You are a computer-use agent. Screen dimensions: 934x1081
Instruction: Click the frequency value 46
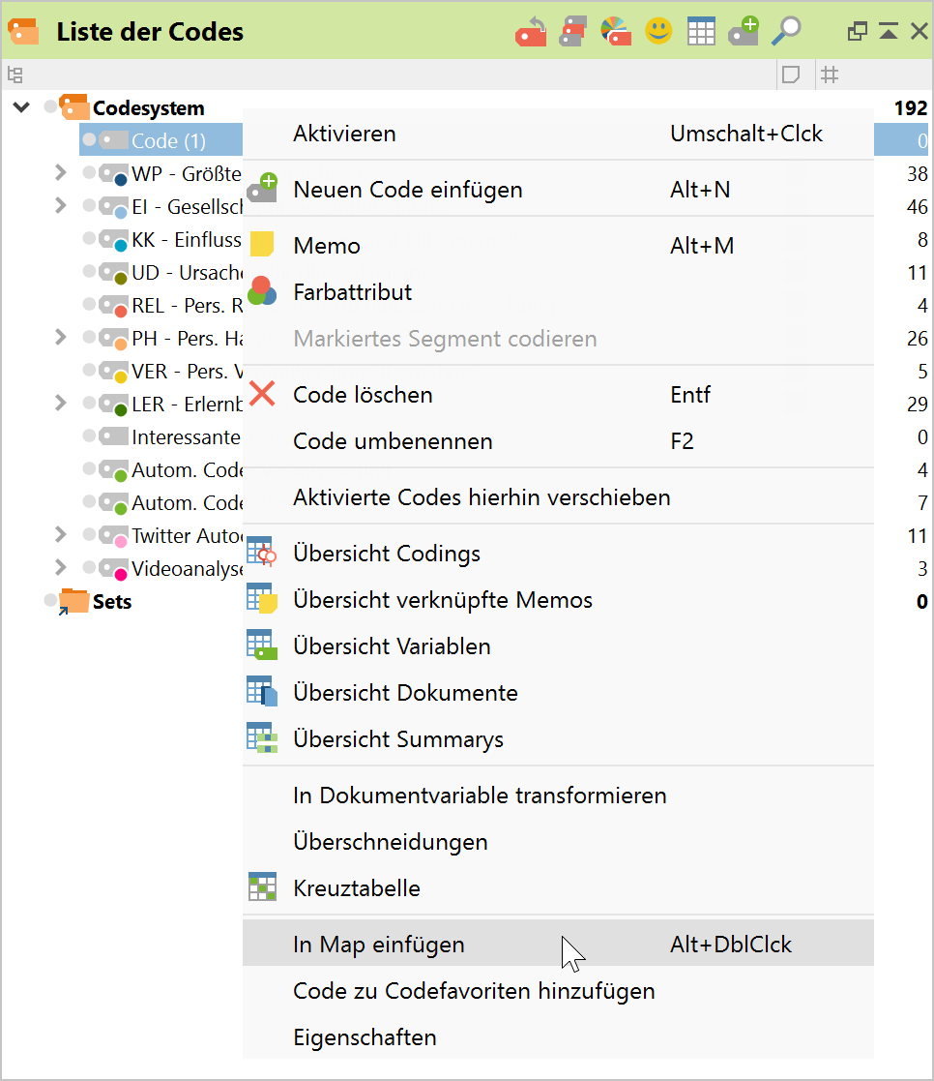click(x=917, y=207)
